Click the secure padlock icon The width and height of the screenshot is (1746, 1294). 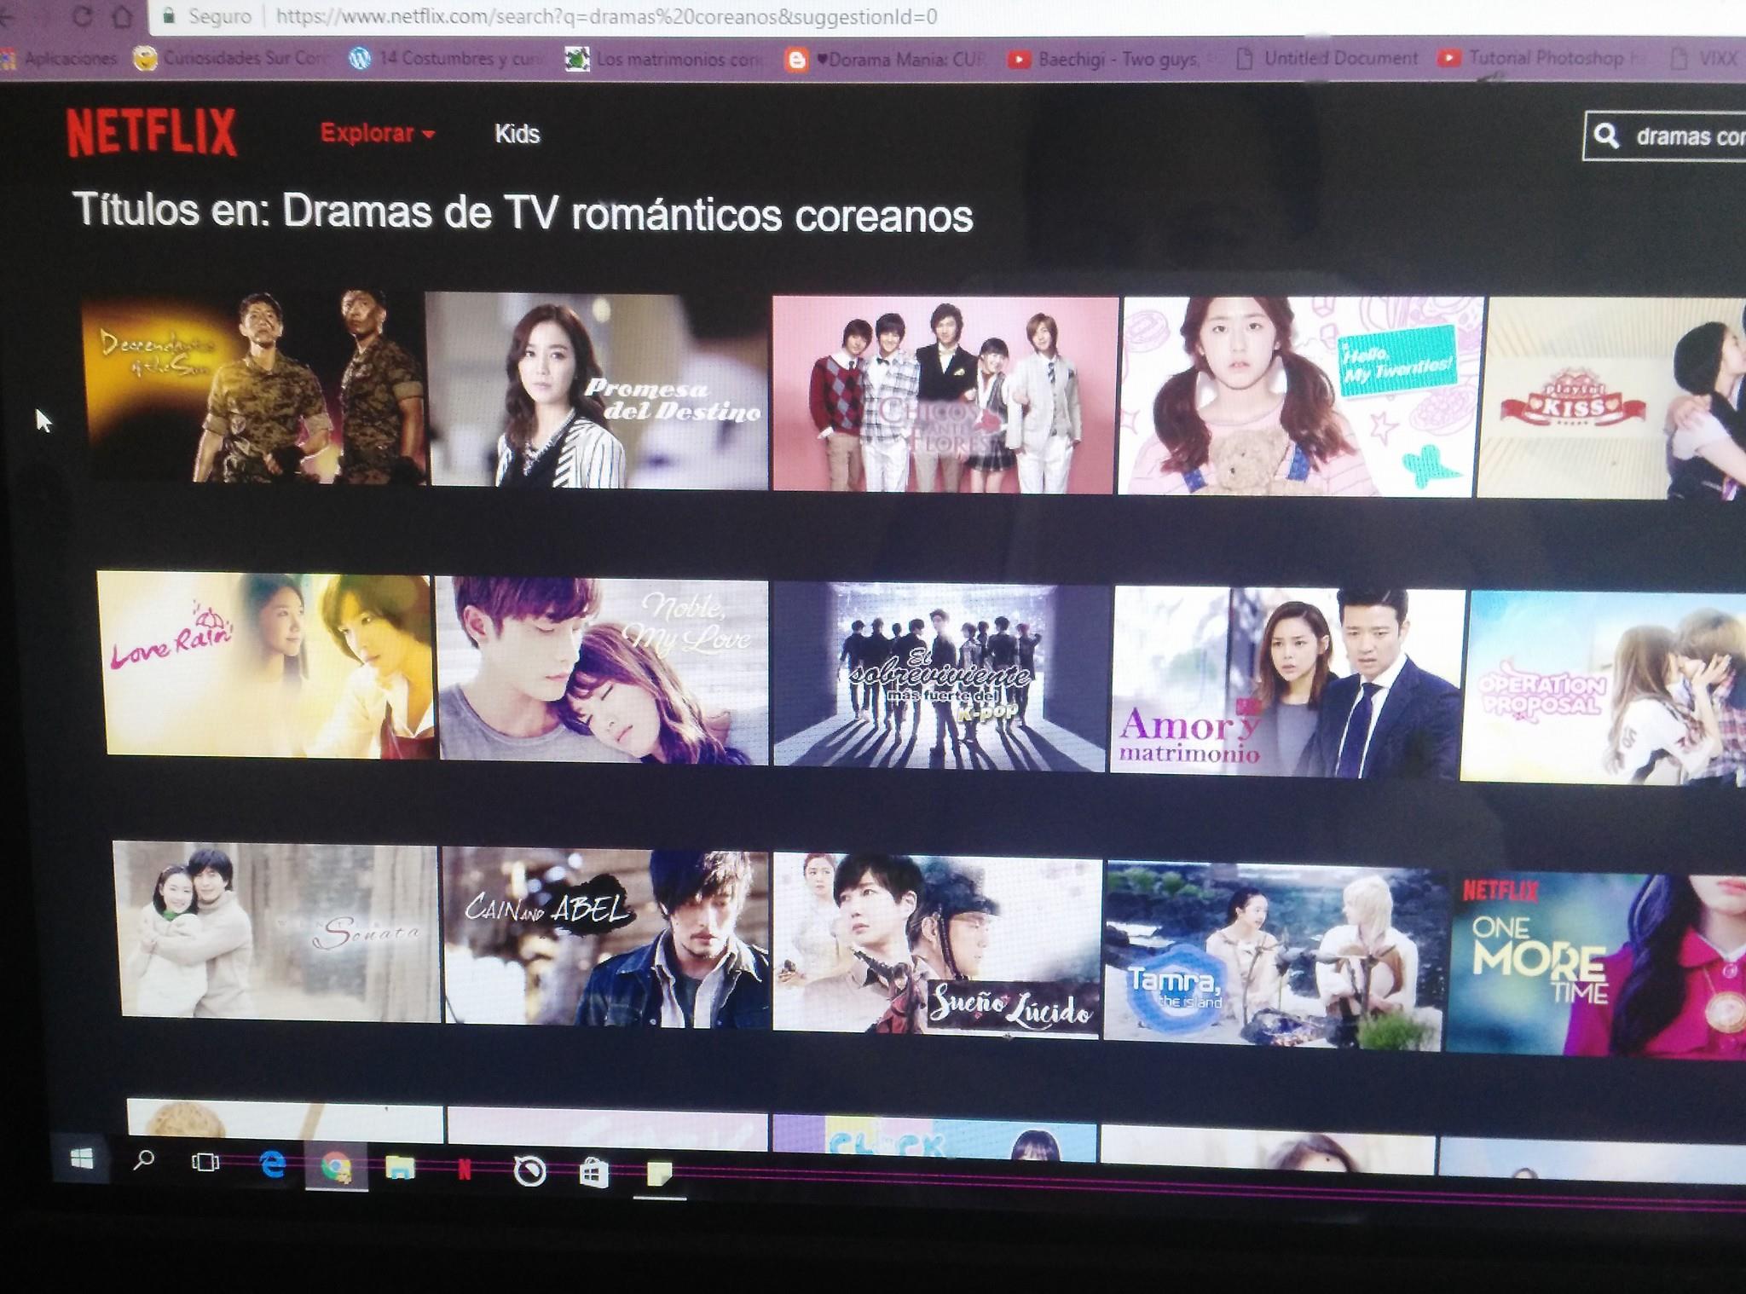click(x=169, y=16)
